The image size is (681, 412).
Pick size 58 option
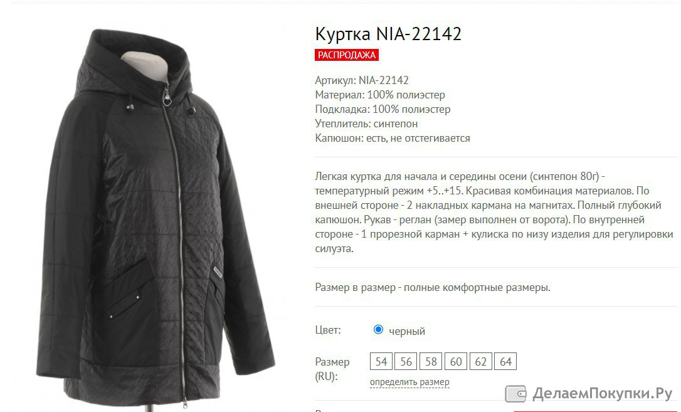pos(431,361)
